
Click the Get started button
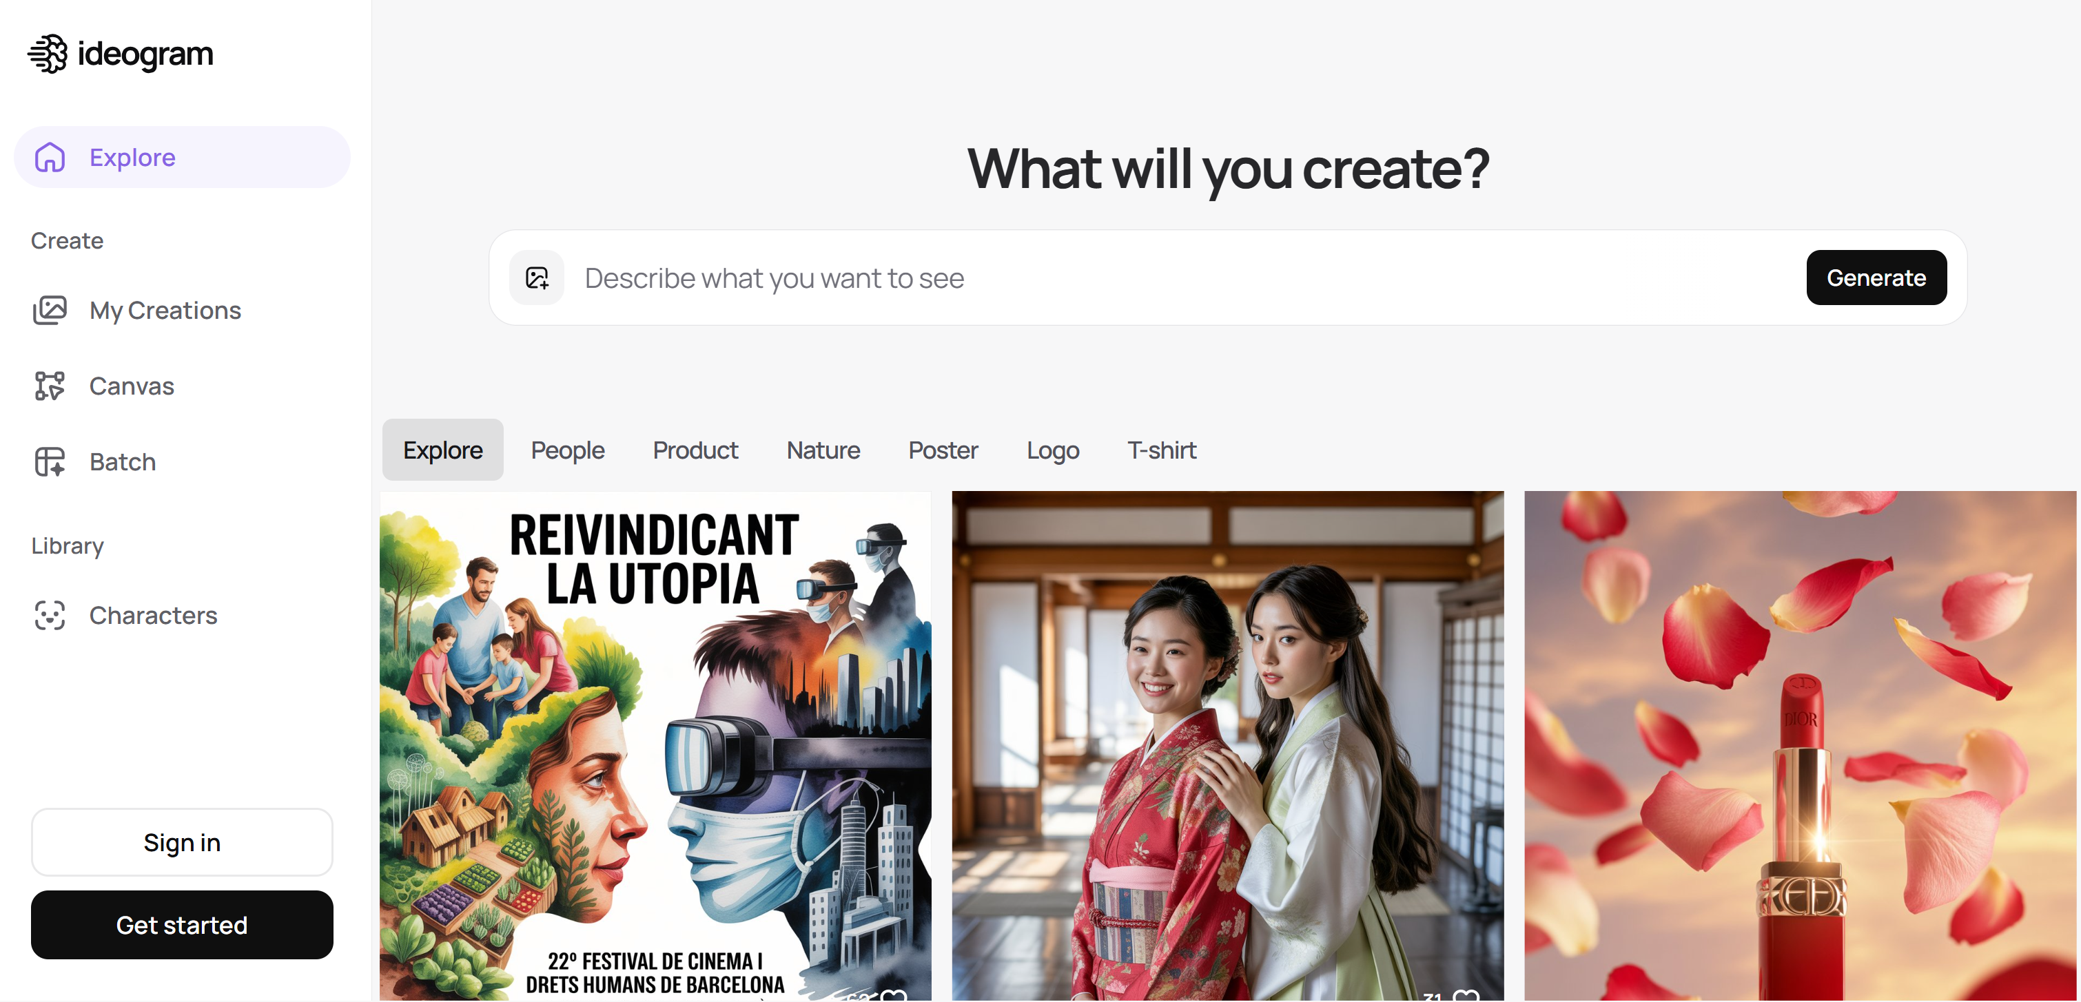(x=182, y=926)
